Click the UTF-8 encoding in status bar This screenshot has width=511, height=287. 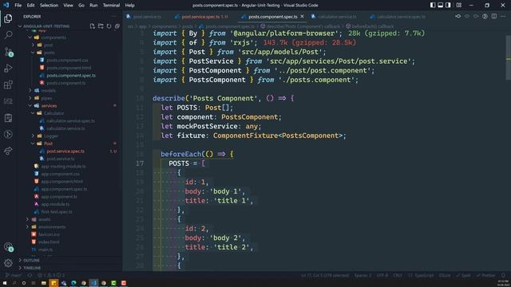(382, 275)
